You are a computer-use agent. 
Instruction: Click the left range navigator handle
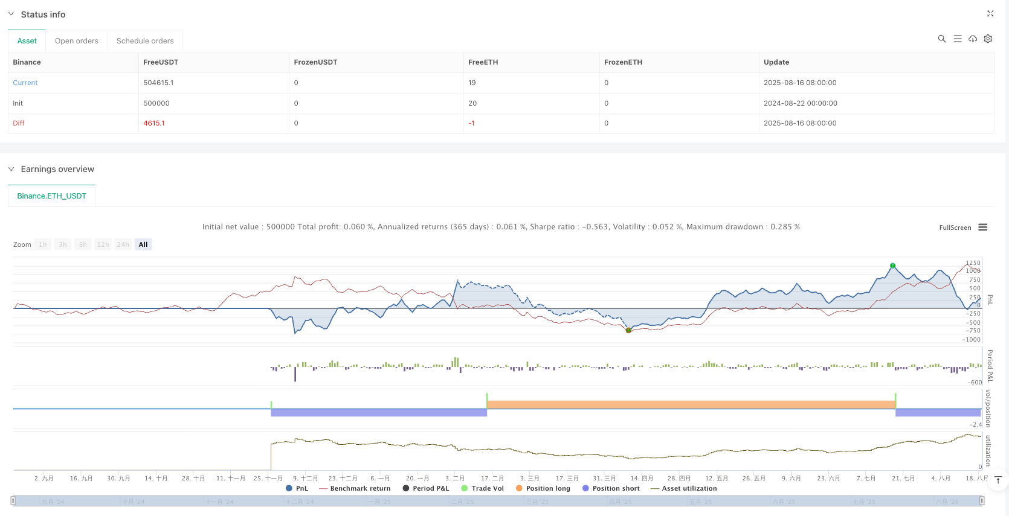pos(13,501)
